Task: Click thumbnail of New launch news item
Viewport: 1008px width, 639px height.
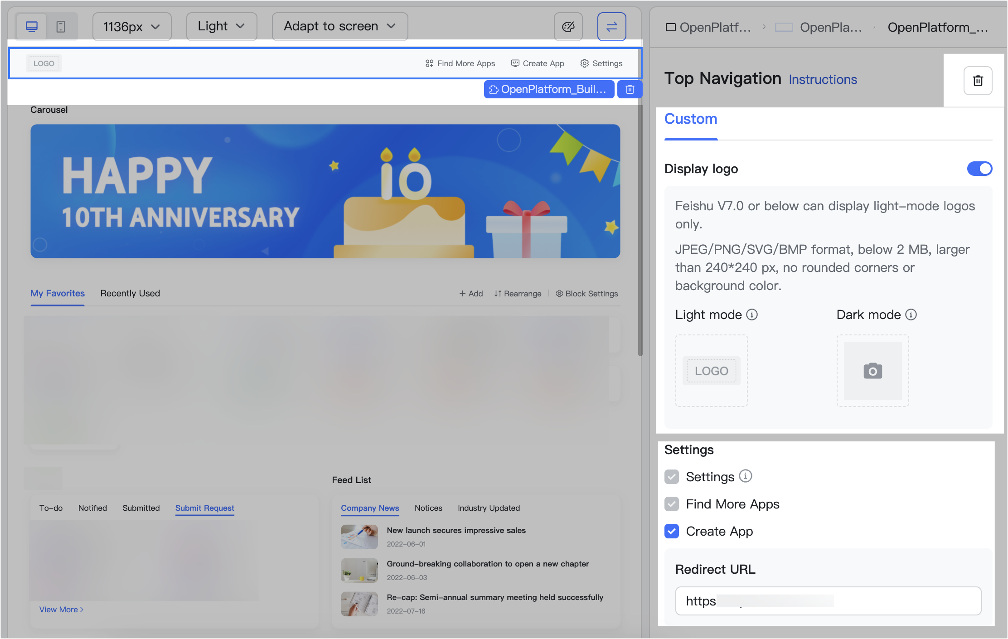Action: [359, 537]
